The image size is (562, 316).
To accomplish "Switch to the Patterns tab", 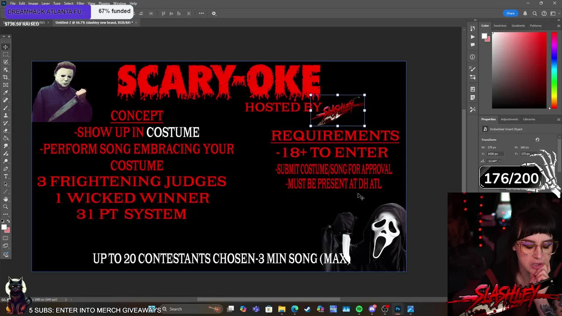I will click(536, 25).
